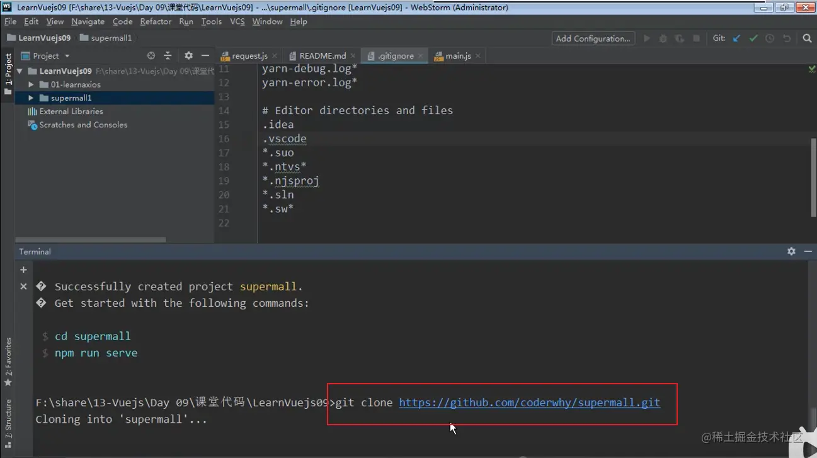This screenshot has height=458, width=817.
Task: Click the Stop square icon
Action: click(x=696, y=38)
